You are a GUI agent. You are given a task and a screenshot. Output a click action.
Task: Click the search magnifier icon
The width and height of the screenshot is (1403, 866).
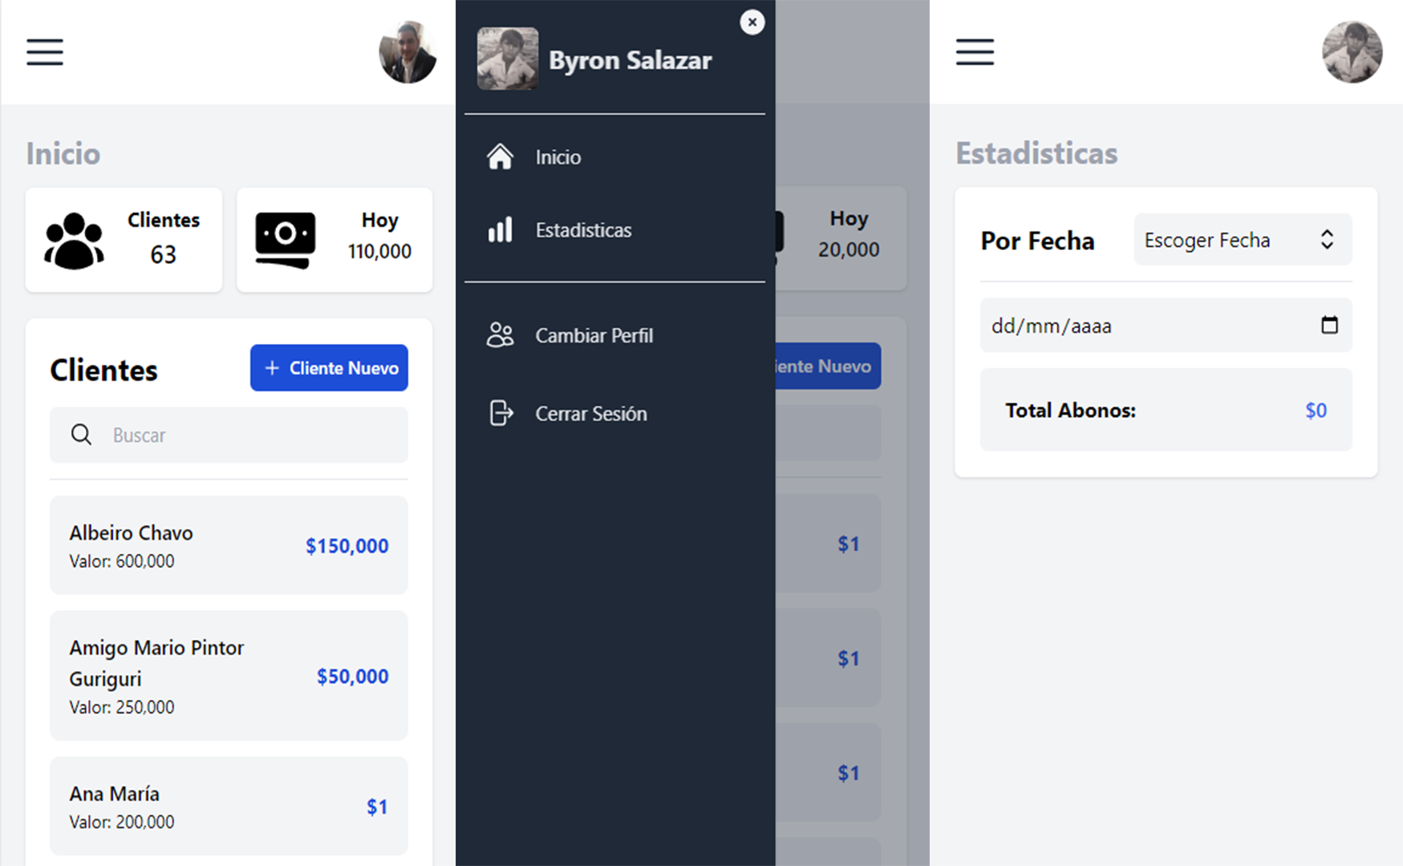click(81, 435)
